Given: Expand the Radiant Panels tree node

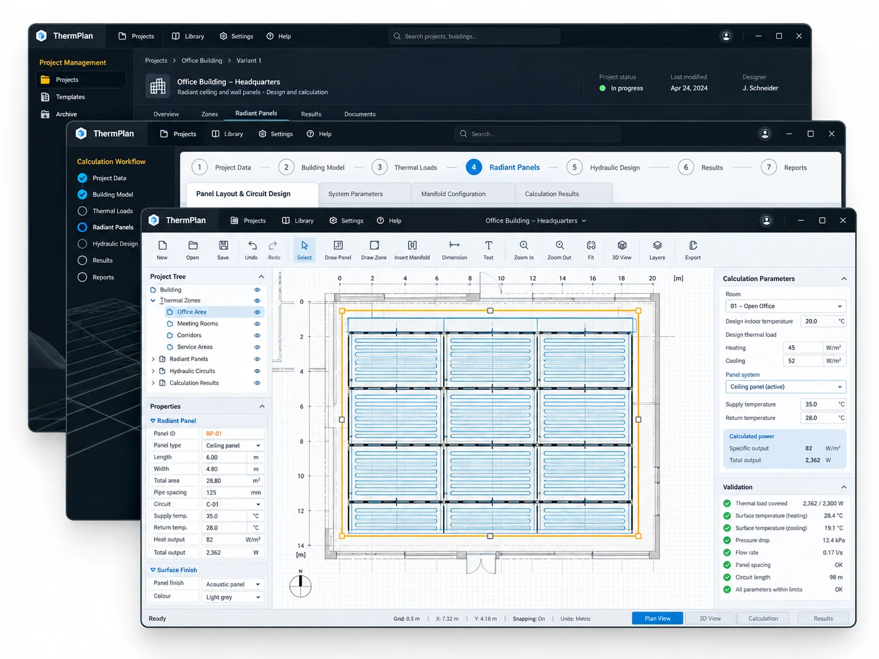Looking at the screenshot, I should 153,359.
